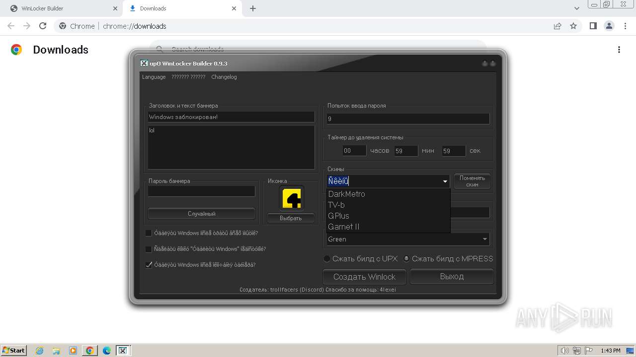Choose Garnet II from the skins list
Screen dimensions: 636x357
[x=388, y=227]
